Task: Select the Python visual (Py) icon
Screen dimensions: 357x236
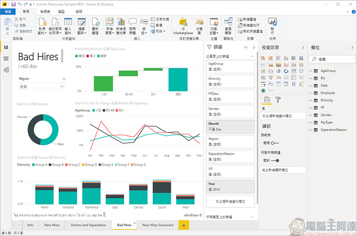Action: 271,84
